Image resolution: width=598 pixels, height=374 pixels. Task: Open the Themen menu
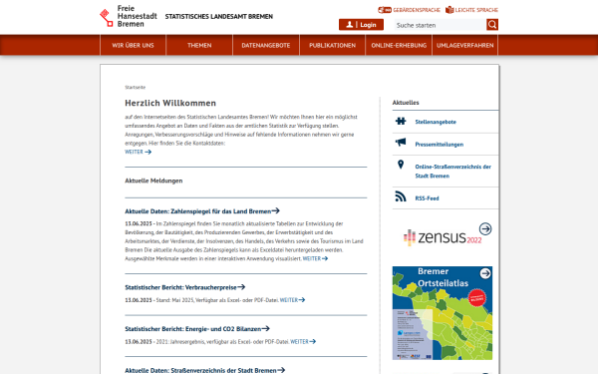[x=199, y=45]
